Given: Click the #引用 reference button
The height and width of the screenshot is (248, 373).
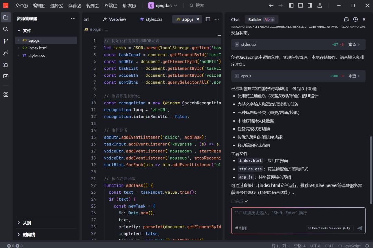Looking at the screenshot, I should 241,228.
